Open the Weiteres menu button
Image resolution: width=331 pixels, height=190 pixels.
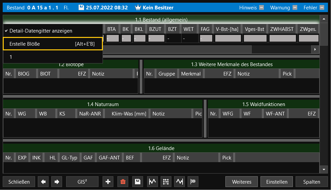pos(242,182)
